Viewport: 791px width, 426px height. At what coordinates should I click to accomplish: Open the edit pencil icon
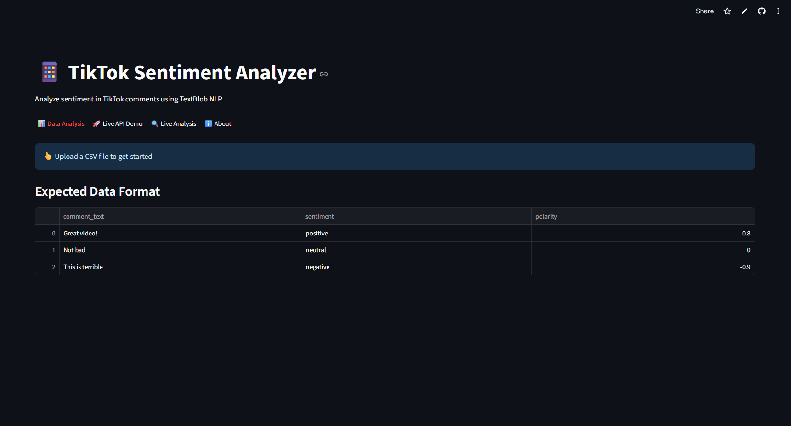[x=745, y=11]
